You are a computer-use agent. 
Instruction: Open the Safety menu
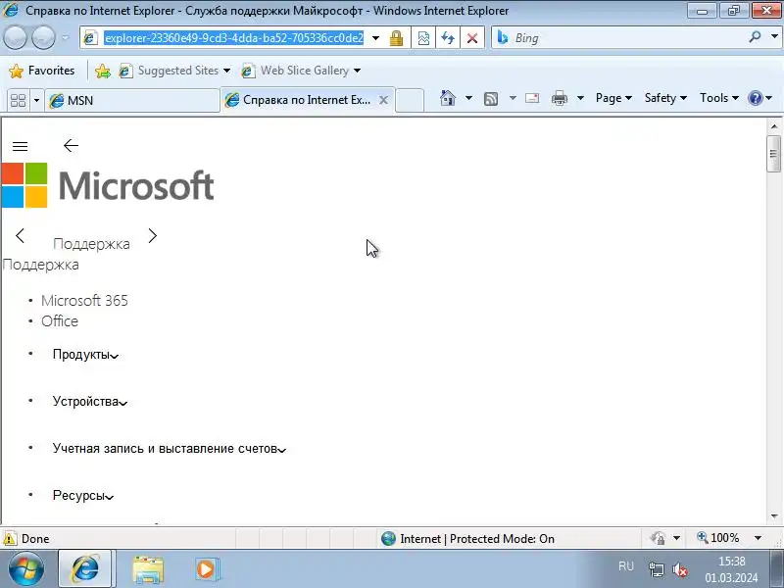point(665,98)
